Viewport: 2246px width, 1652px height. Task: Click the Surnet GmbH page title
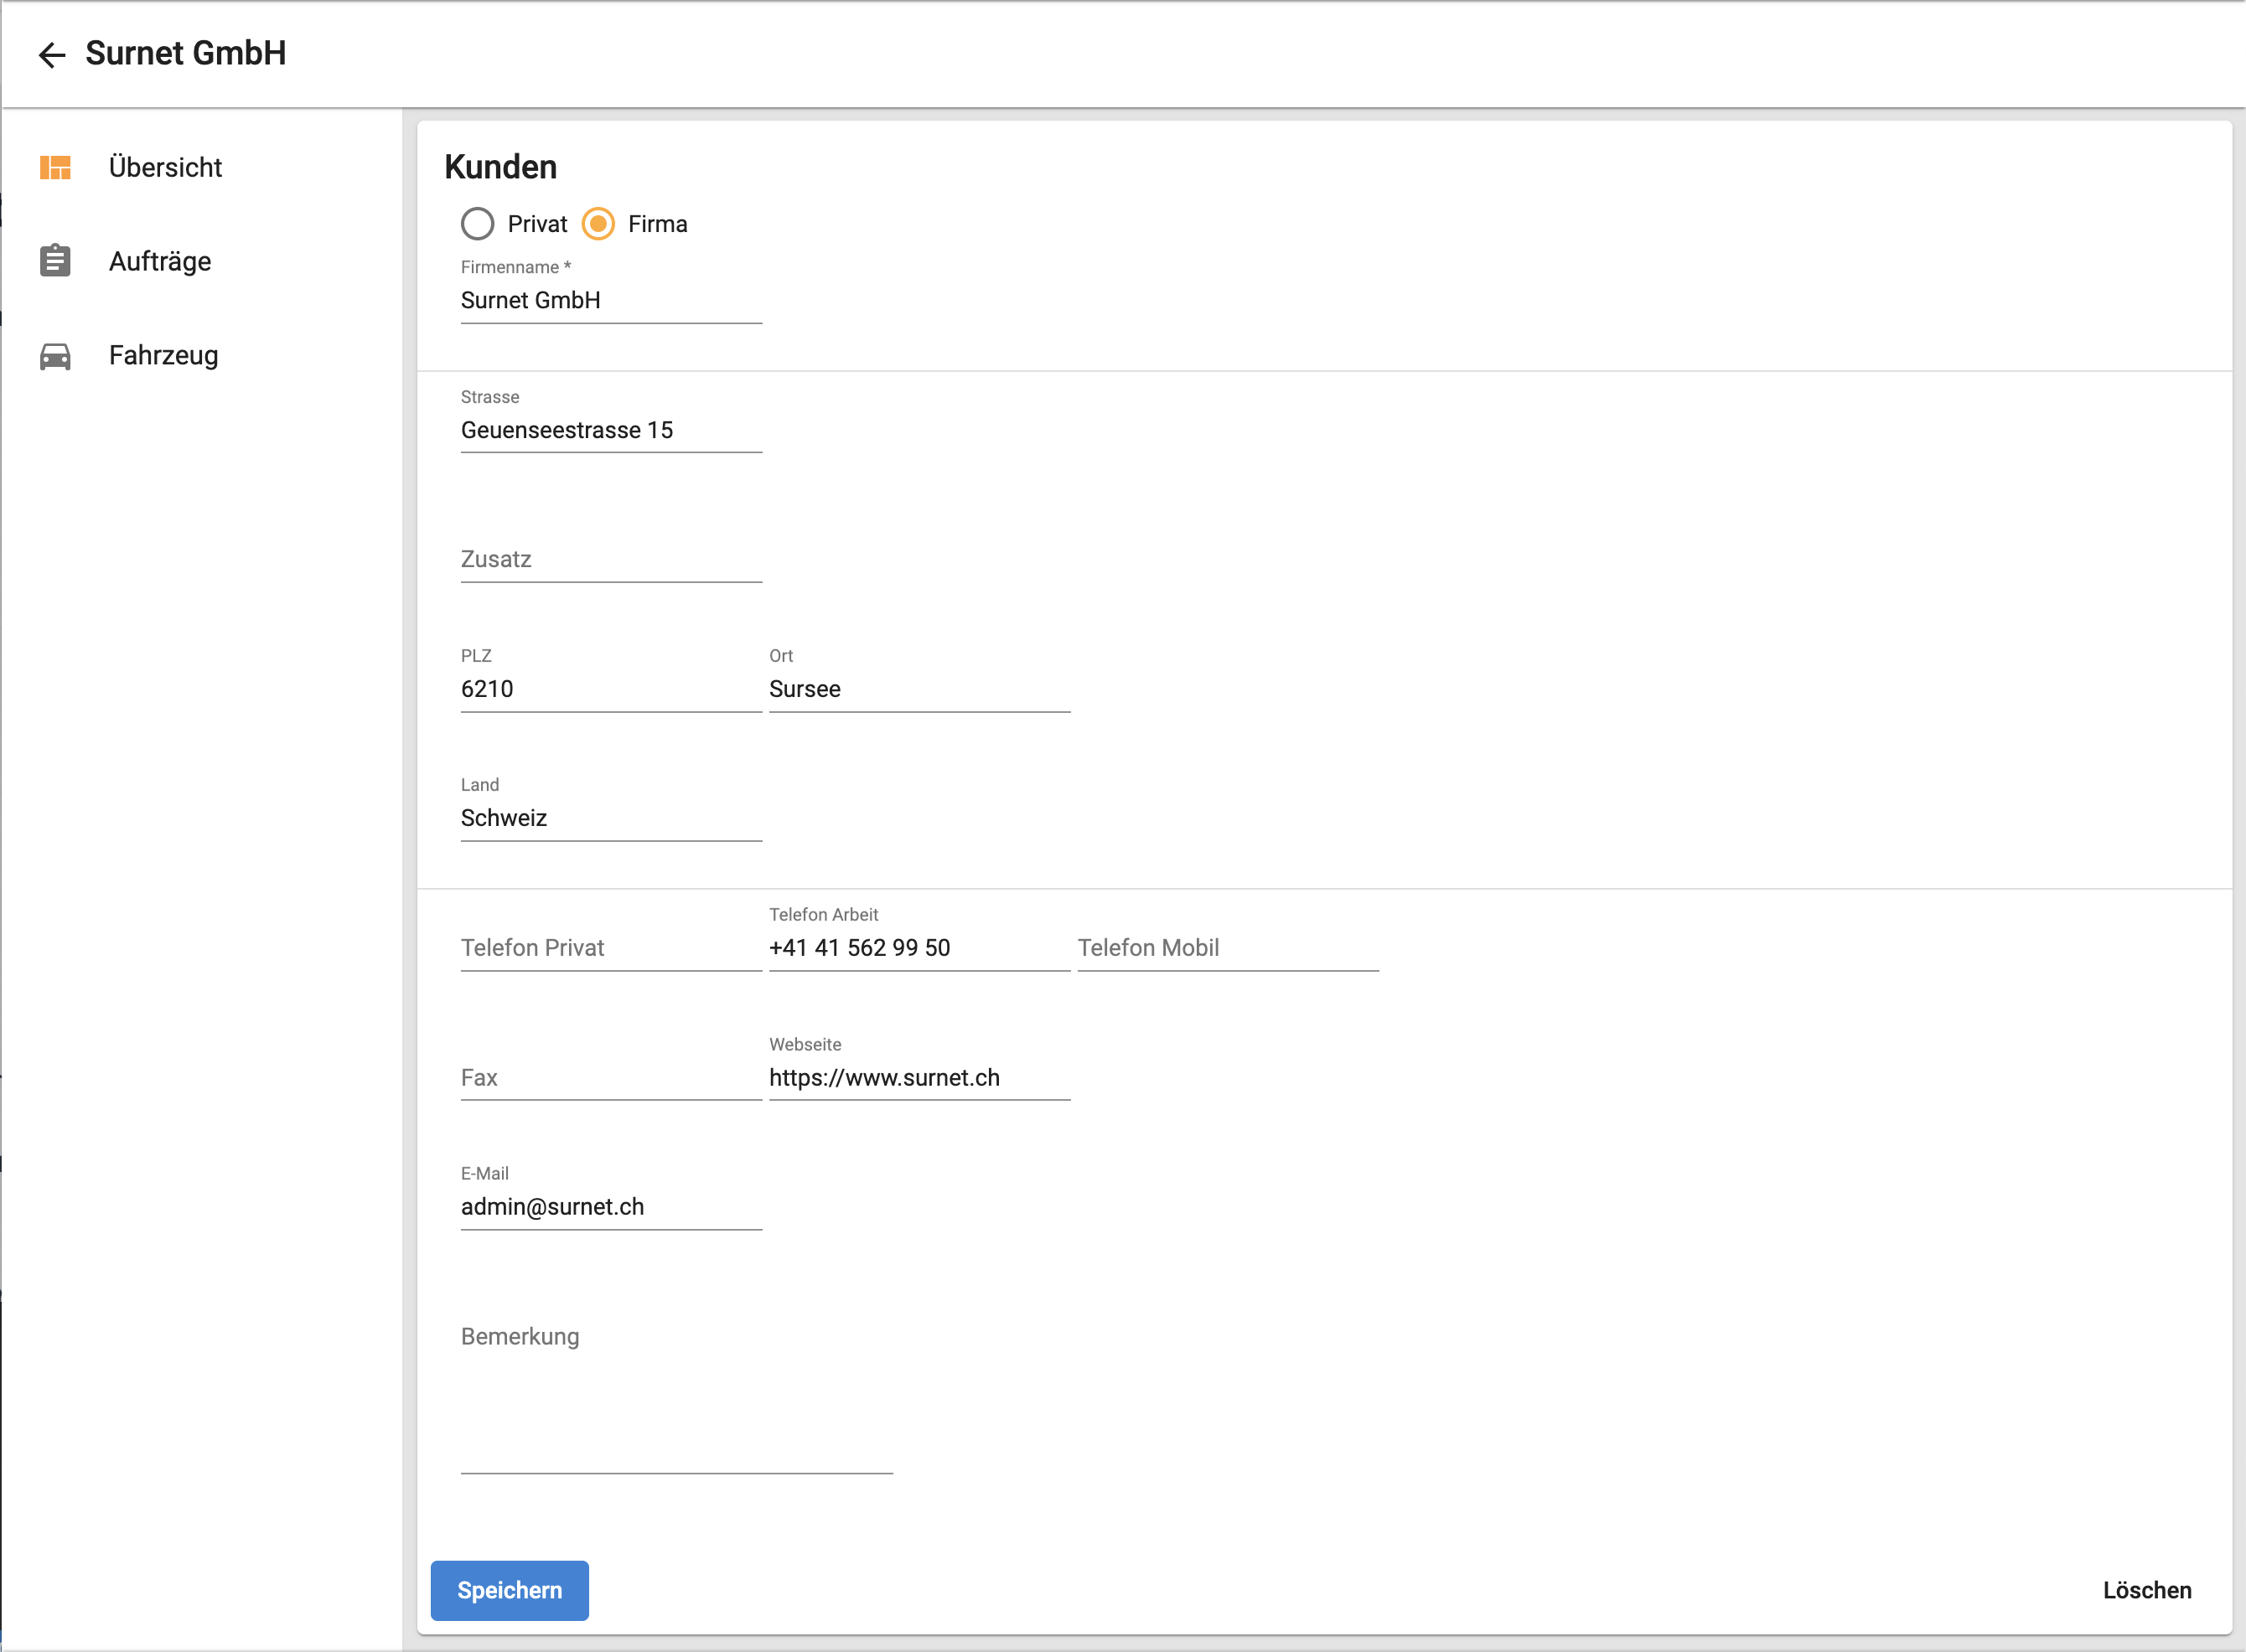click(186, 53)
